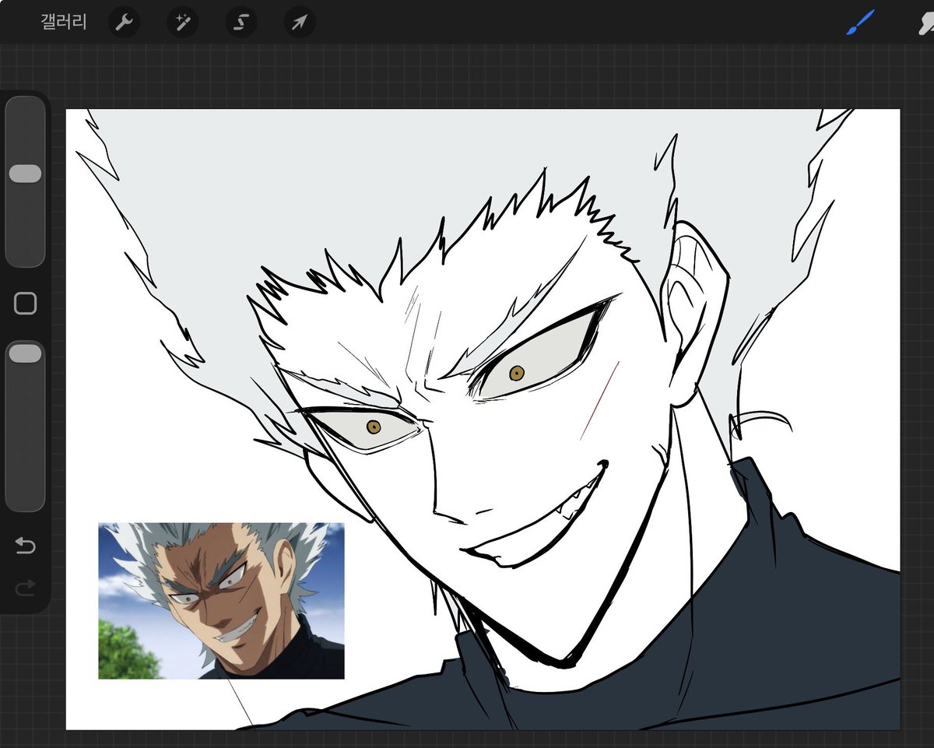Tap the square Modify button in sidebar
The image size is (934, 748).
26,304
